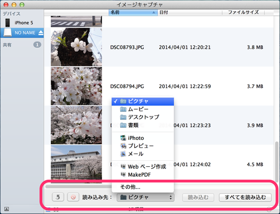Click file name DSC08793.JPG
The height and width of the screenshot is (214, 280).
coord(127,47)
